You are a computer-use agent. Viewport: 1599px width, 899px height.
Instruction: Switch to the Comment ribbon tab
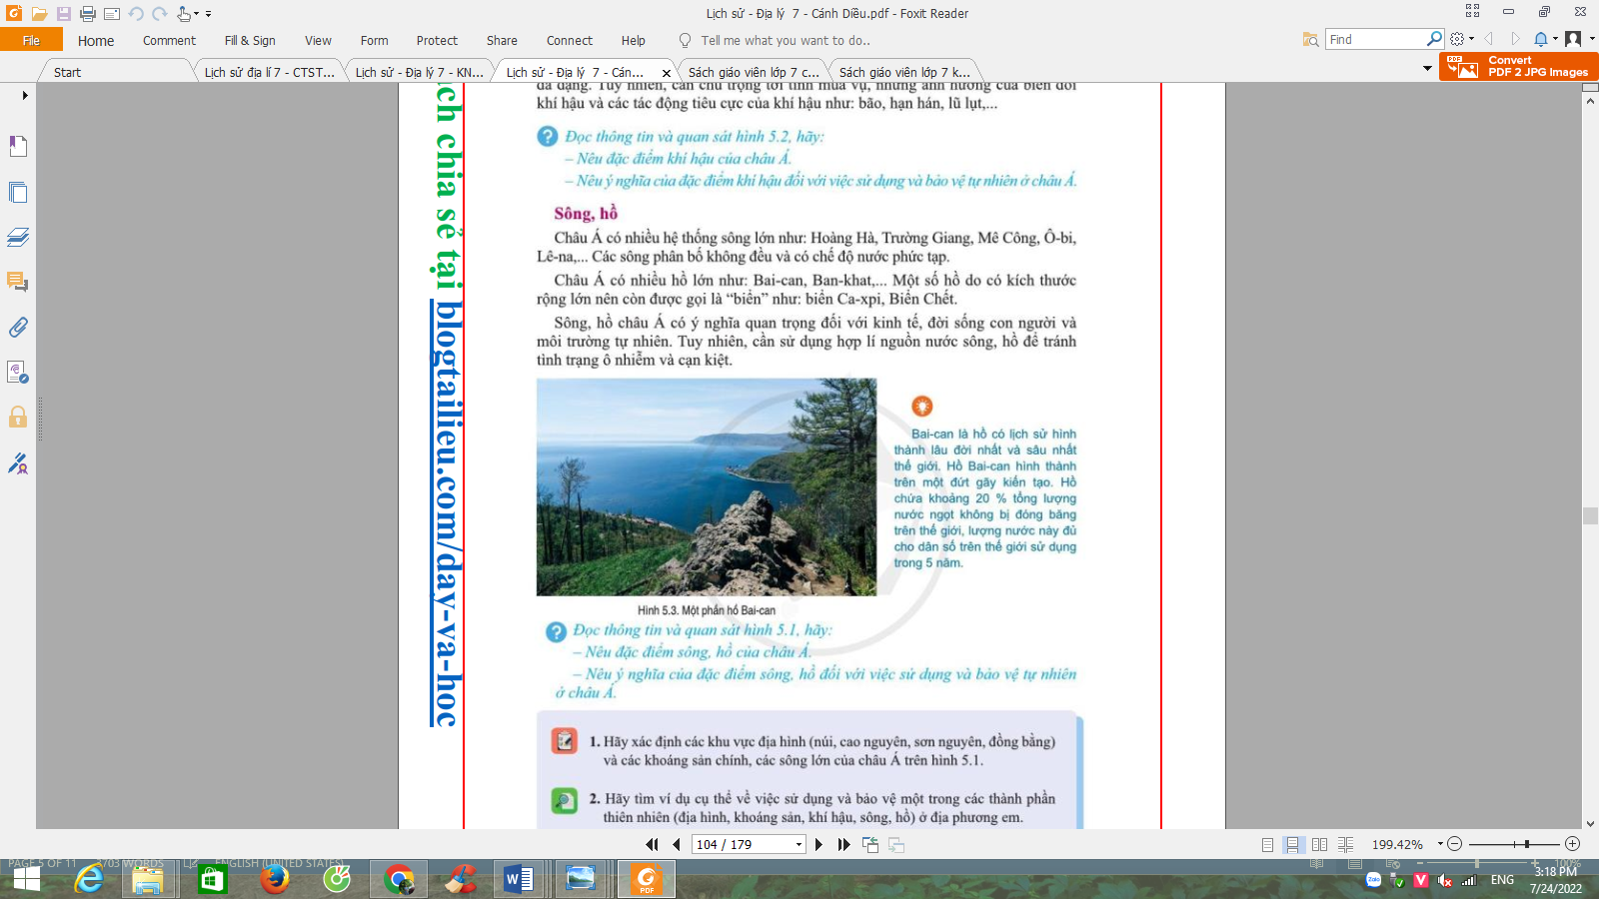(x=168, y=41)
